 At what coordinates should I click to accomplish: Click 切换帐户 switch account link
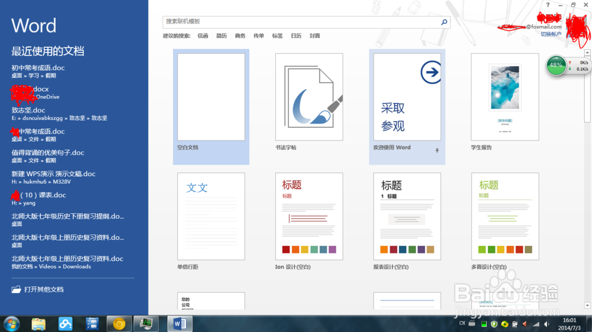click(x=551, y=34)
